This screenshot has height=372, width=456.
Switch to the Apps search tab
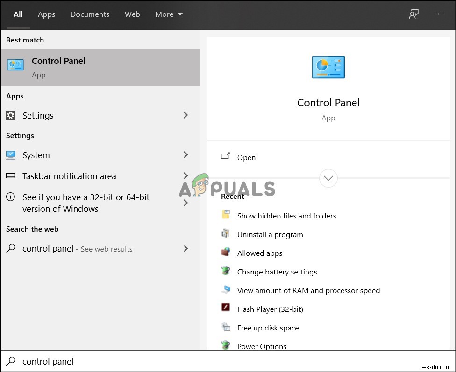click(x=46, y=14)
